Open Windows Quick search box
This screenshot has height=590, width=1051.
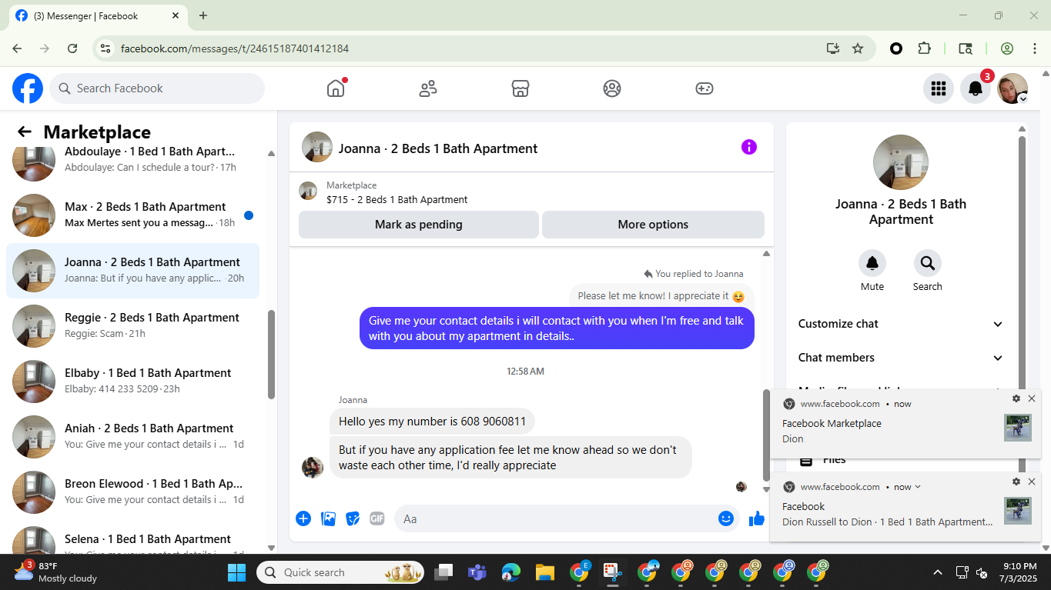(x=340, y=572)
